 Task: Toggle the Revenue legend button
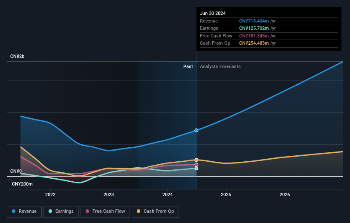24,212
